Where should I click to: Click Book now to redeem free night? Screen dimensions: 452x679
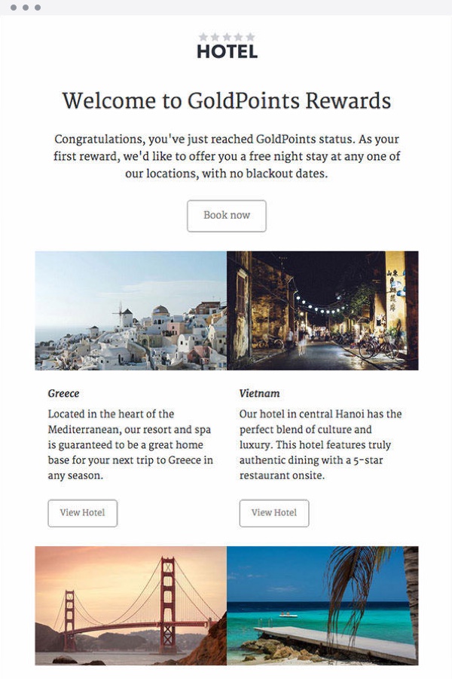click(x=227, y=216)
